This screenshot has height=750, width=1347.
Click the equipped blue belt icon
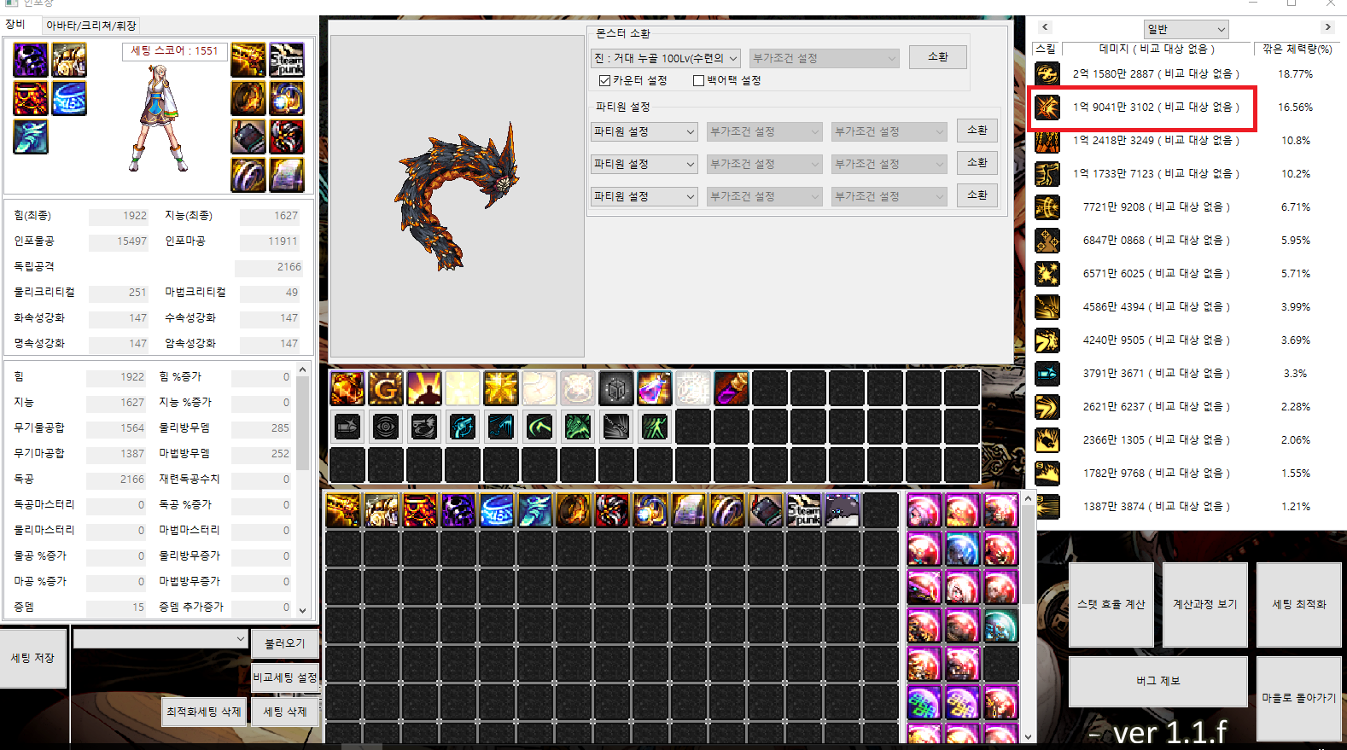click(69, 98)
